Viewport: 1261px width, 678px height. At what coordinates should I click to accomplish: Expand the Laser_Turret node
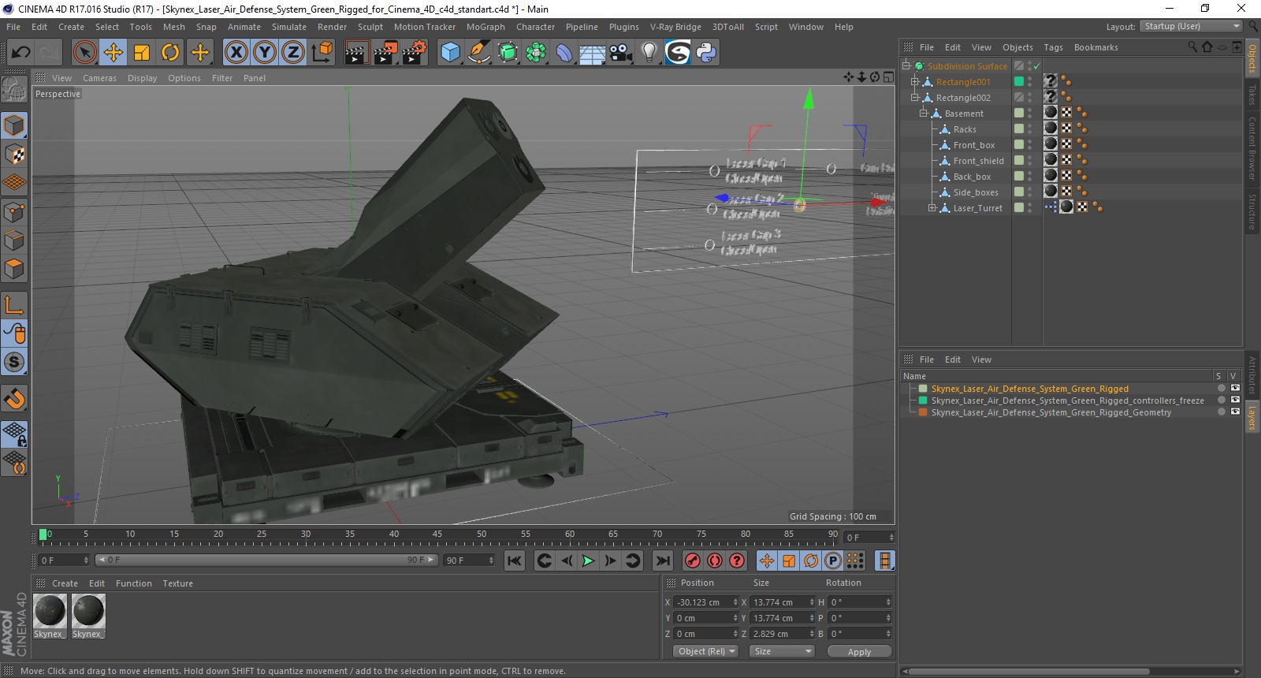point(932,208)
